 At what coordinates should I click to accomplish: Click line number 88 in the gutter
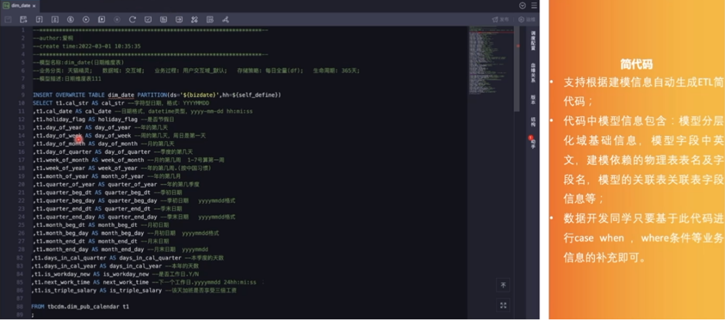click(x=21, y=307)
